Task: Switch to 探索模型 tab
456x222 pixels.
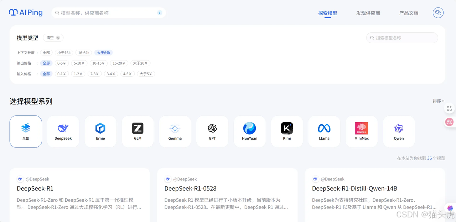Action: click(327, 13)
